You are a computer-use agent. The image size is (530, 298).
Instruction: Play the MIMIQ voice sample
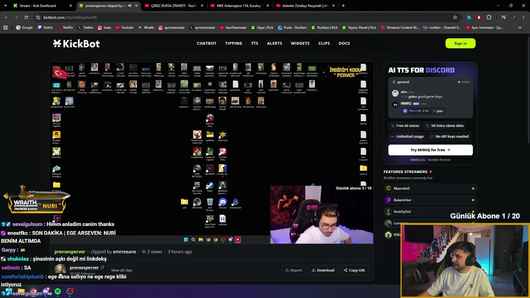pyautogui.click(x=405, y=111)
